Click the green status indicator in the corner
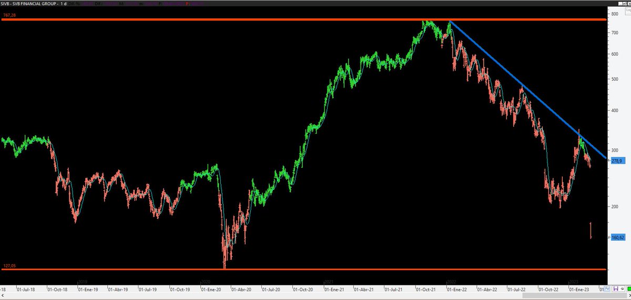631x300 pixels. point(629,288)
